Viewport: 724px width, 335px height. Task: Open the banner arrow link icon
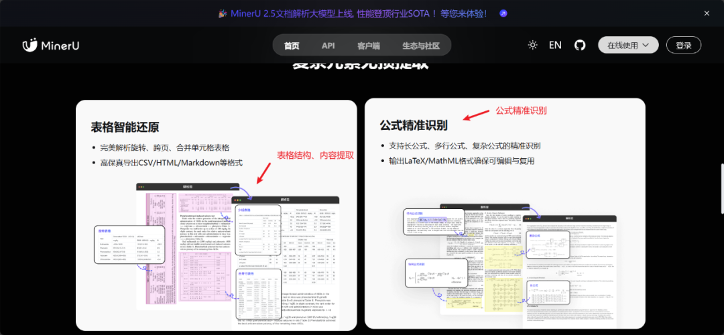click(x=503, y=13)
